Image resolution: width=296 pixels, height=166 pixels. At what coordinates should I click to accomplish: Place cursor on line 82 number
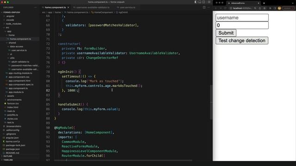click(x=48, y=90)
